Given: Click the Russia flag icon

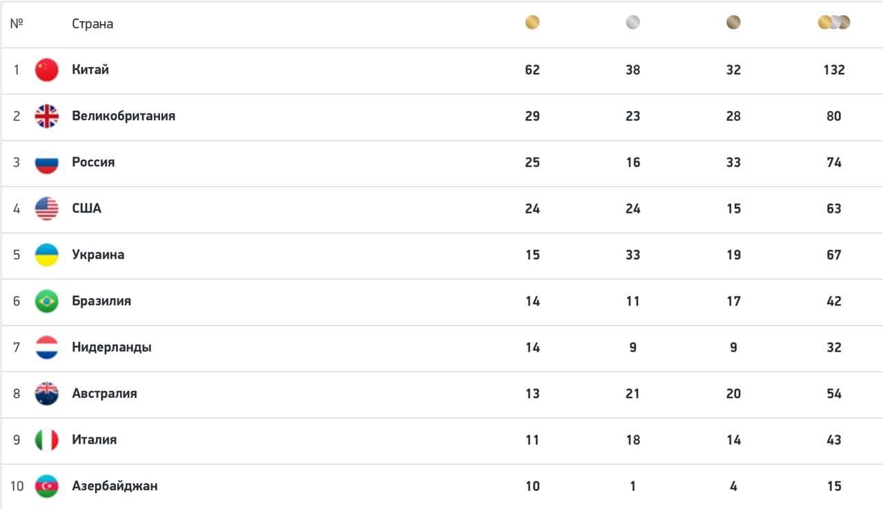Looking at the screenshot, I should click(47, 162).
